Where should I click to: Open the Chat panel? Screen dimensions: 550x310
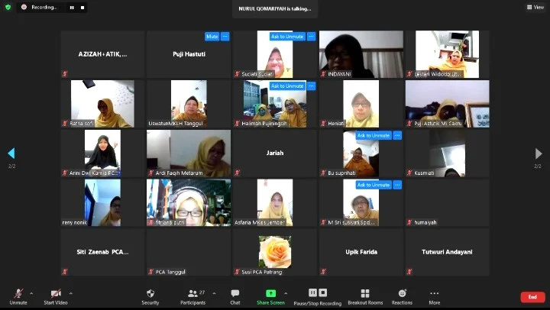(x=235, y=294)
